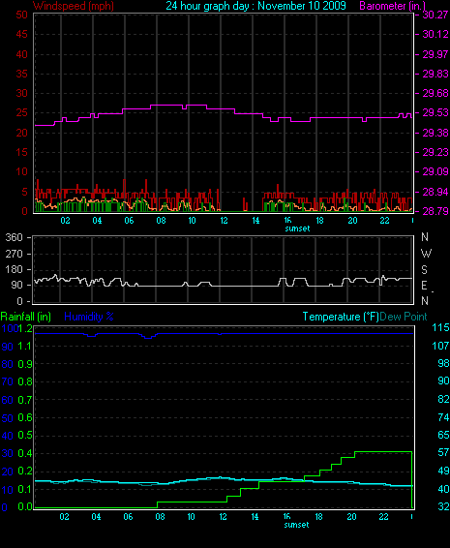This screenshot has width=450, height=548.
Task: Click temperature axis value 82
Action: [443, 400]
